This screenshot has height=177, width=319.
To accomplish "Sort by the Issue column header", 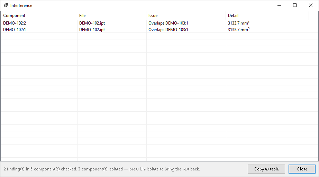I will (186, 16).
